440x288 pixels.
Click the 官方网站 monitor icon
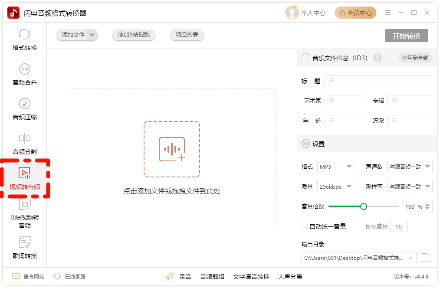16,276
